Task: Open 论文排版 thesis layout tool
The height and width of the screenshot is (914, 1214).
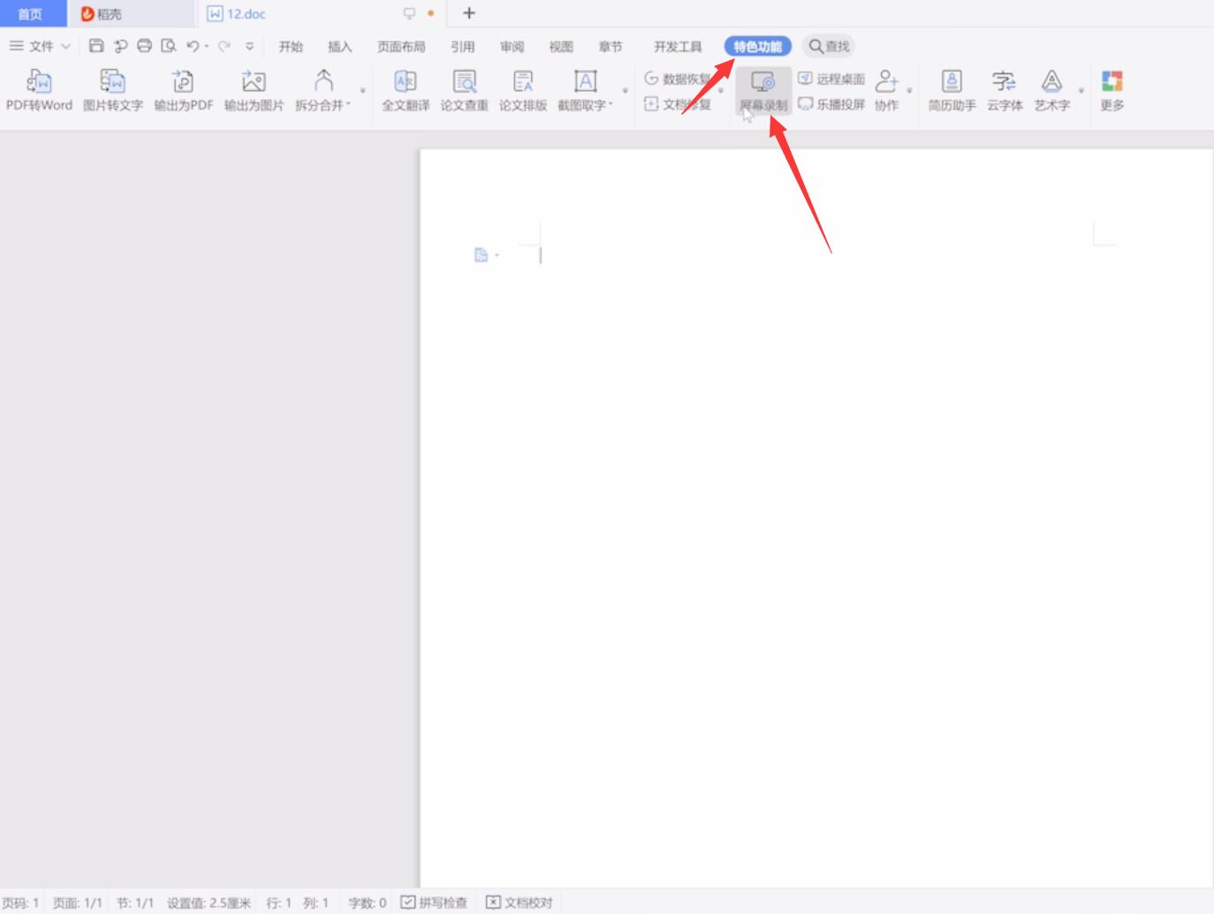Action: (x=523, y=91)
